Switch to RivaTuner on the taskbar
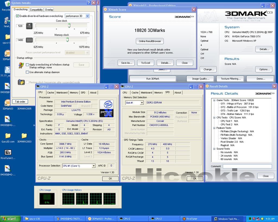Image resolution: width=278 pixels, height=222 pixels. click(196, 219)
